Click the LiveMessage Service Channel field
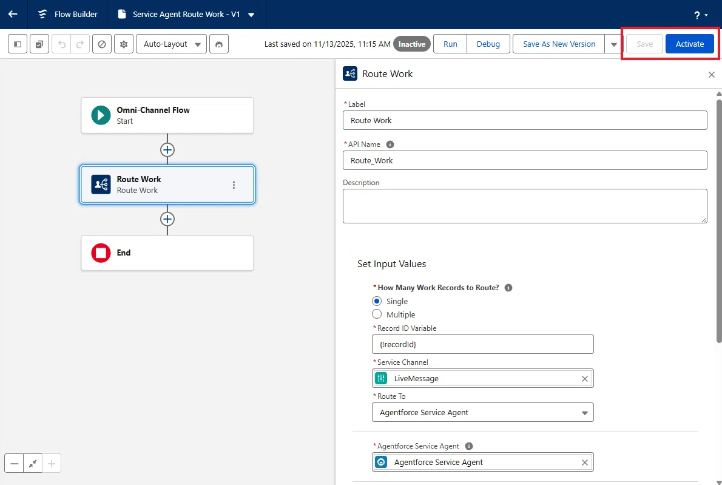The width and height of the screenshot is (722, 485). (482, 378)
